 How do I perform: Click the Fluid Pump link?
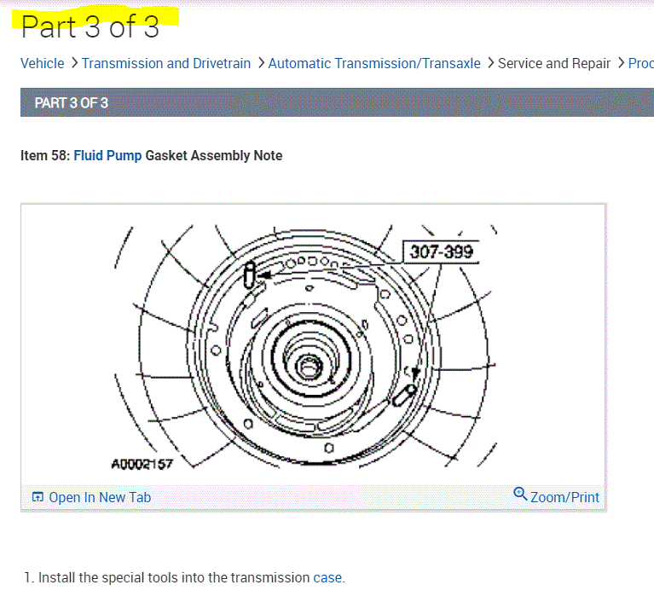pos(107,155)
